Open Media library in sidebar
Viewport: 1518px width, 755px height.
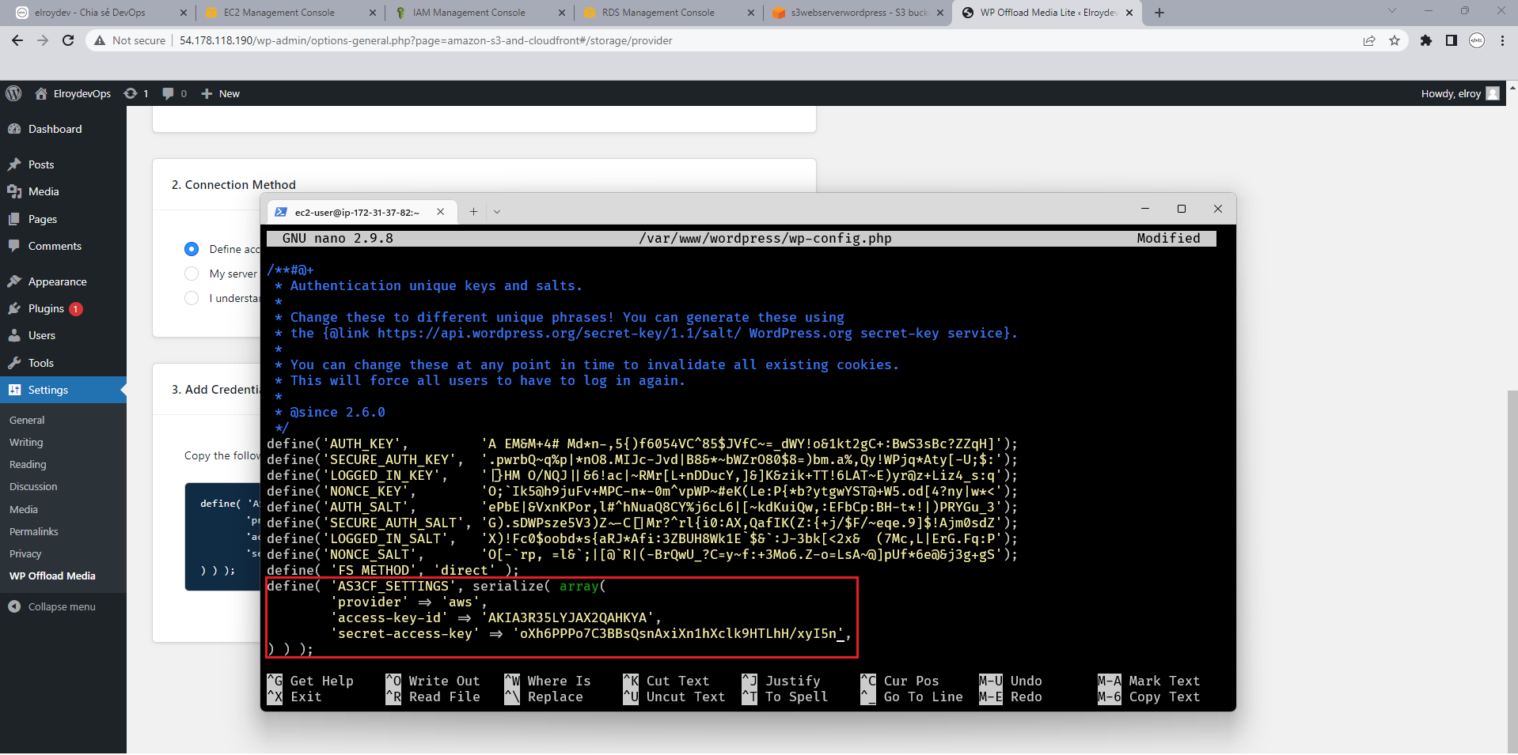tap(63, 191)
